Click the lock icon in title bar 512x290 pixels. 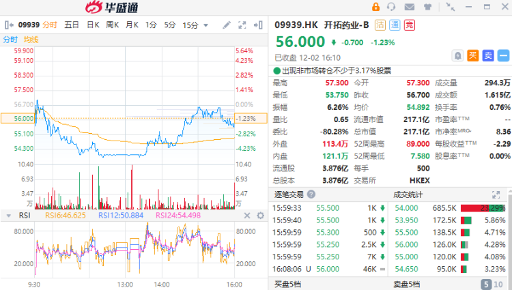(x=376, y=7)
